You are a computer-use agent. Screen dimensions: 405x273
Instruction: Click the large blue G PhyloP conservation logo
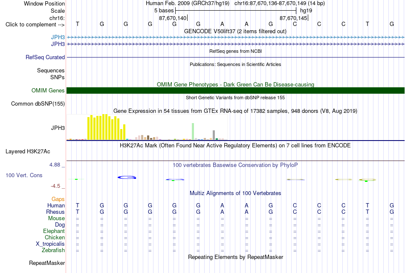[x=127, y=177]
